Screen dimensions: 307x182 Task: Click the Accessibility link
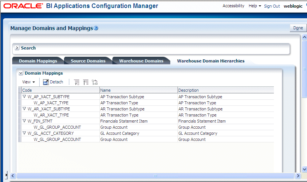click(233, 6)
